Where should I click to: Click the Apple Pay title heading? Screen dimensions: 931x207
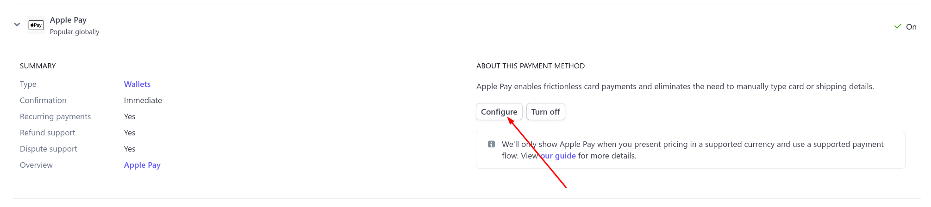(x=68, y=20)
